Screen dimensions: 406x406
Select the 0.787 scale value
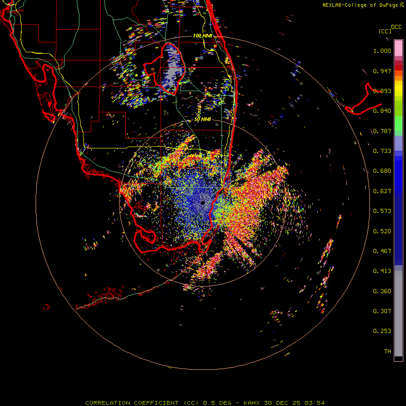coord(382,131)
